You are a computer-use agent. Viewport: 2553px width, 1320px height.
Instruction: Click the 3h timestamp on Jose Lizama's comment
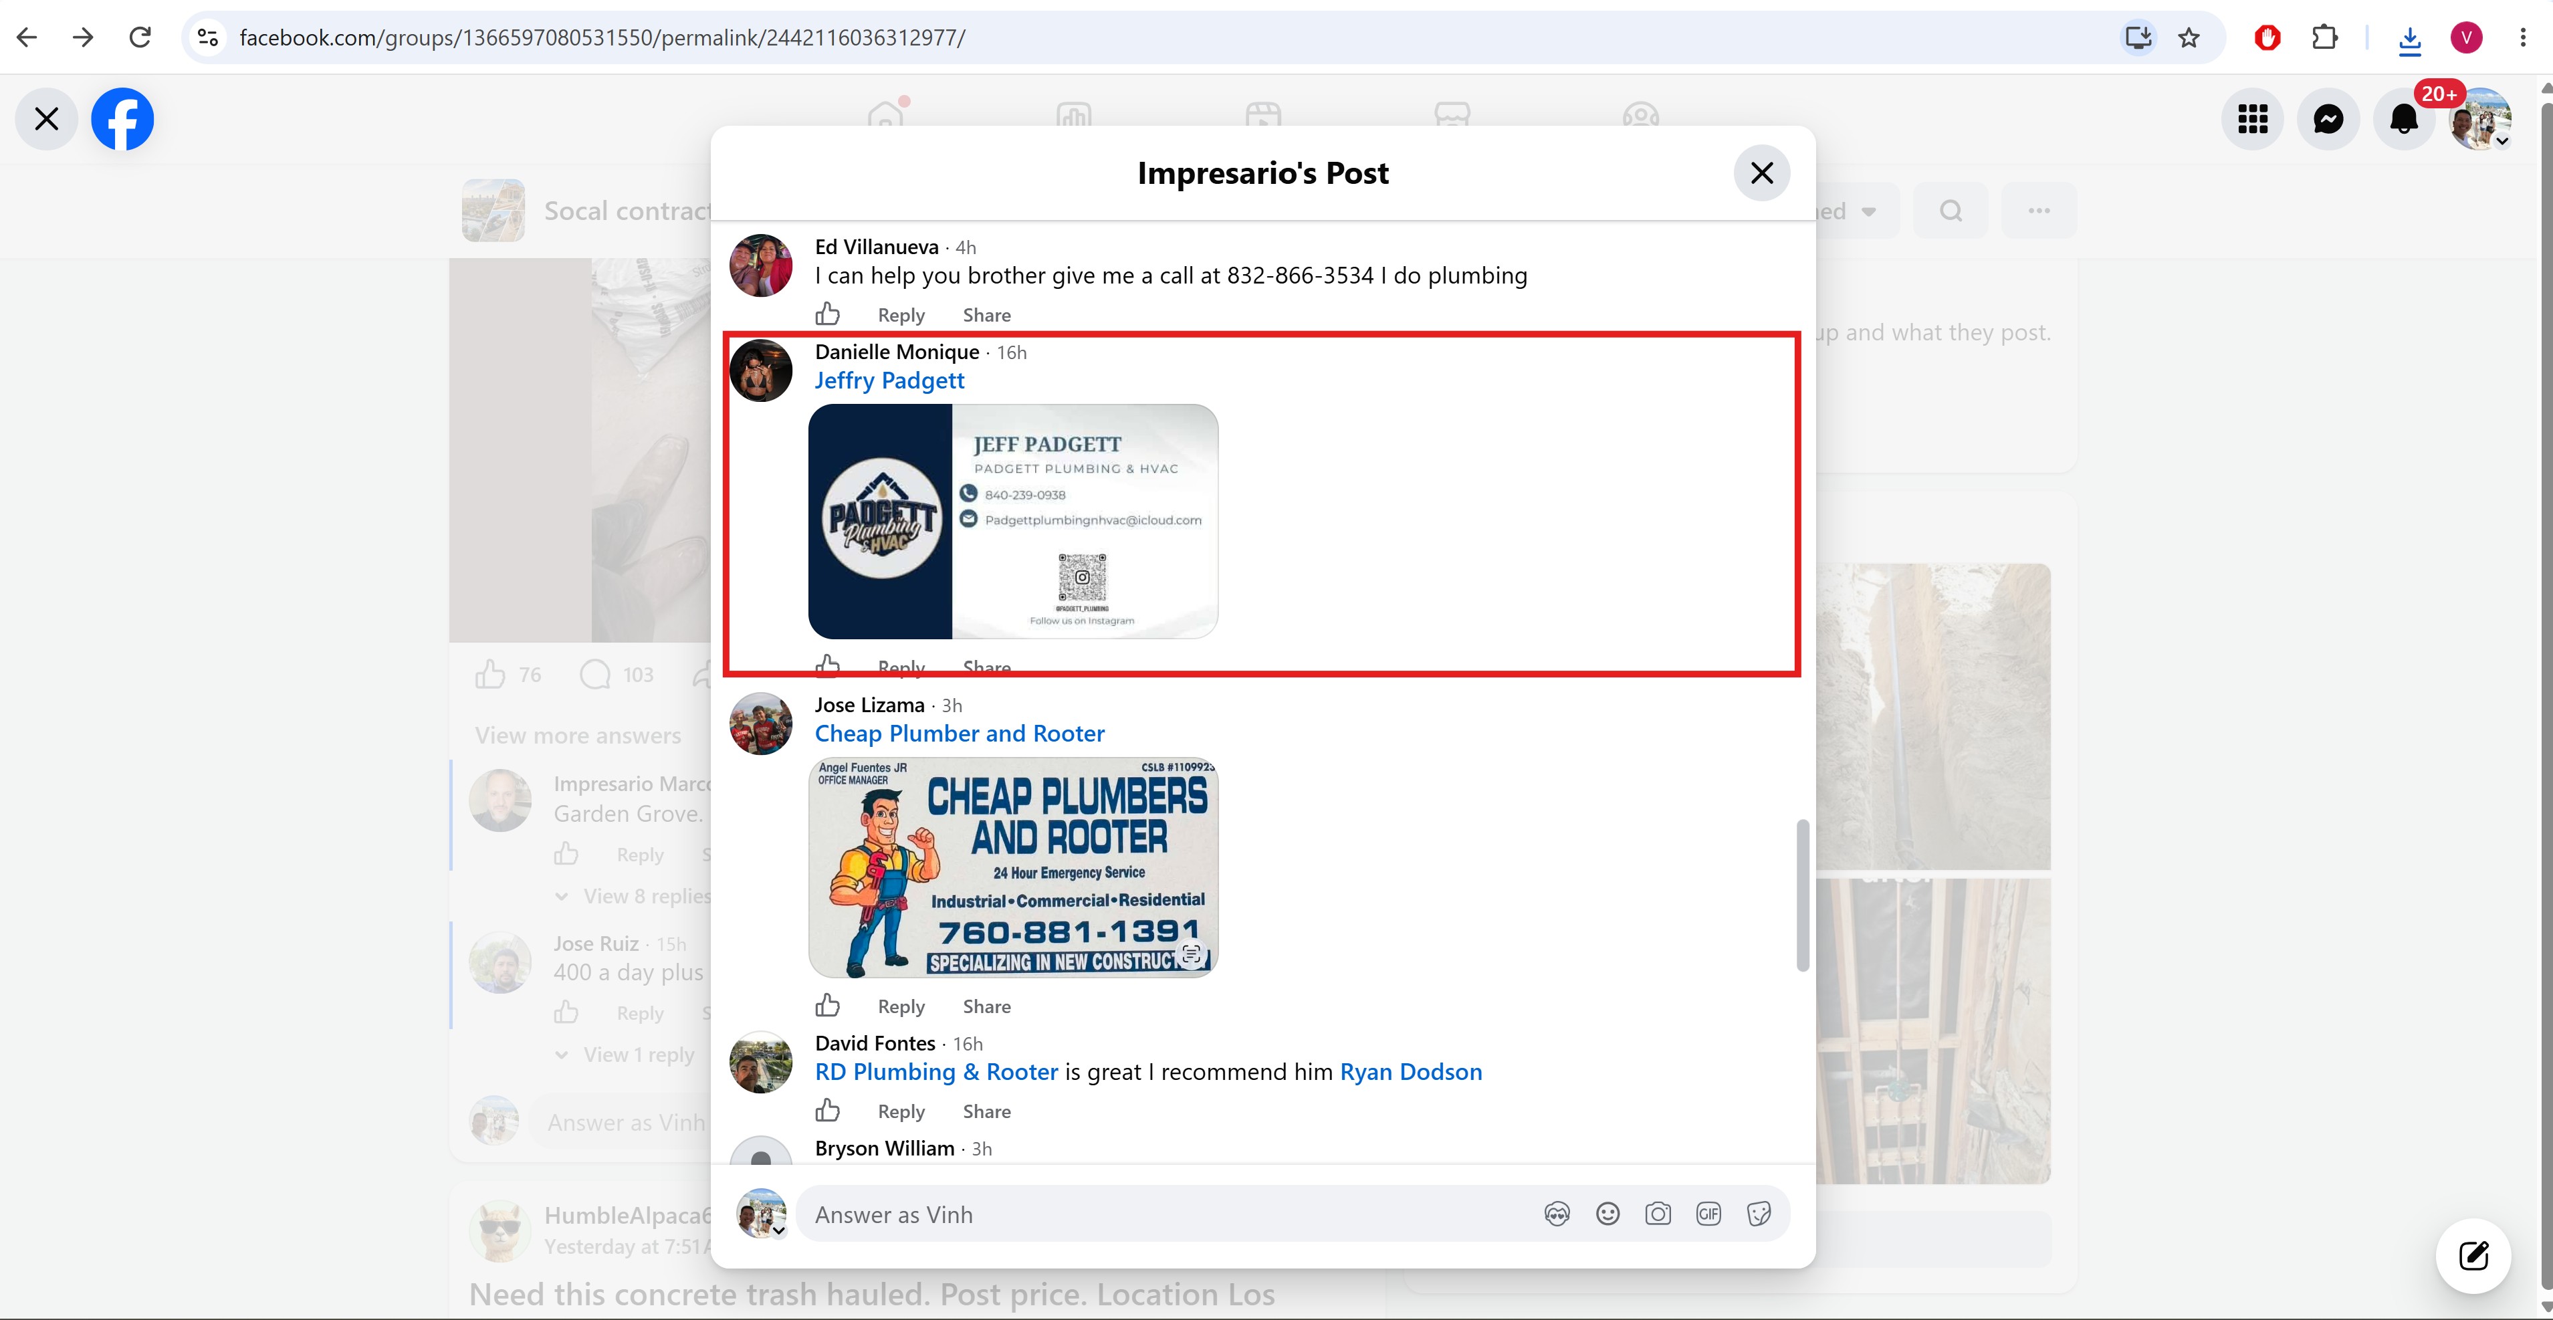(x=952, y=705)
